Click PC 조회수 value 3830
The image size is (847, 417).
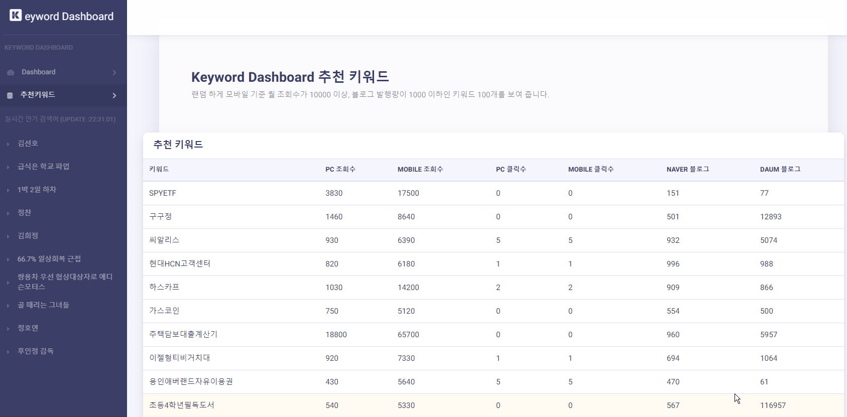point(334,193)
